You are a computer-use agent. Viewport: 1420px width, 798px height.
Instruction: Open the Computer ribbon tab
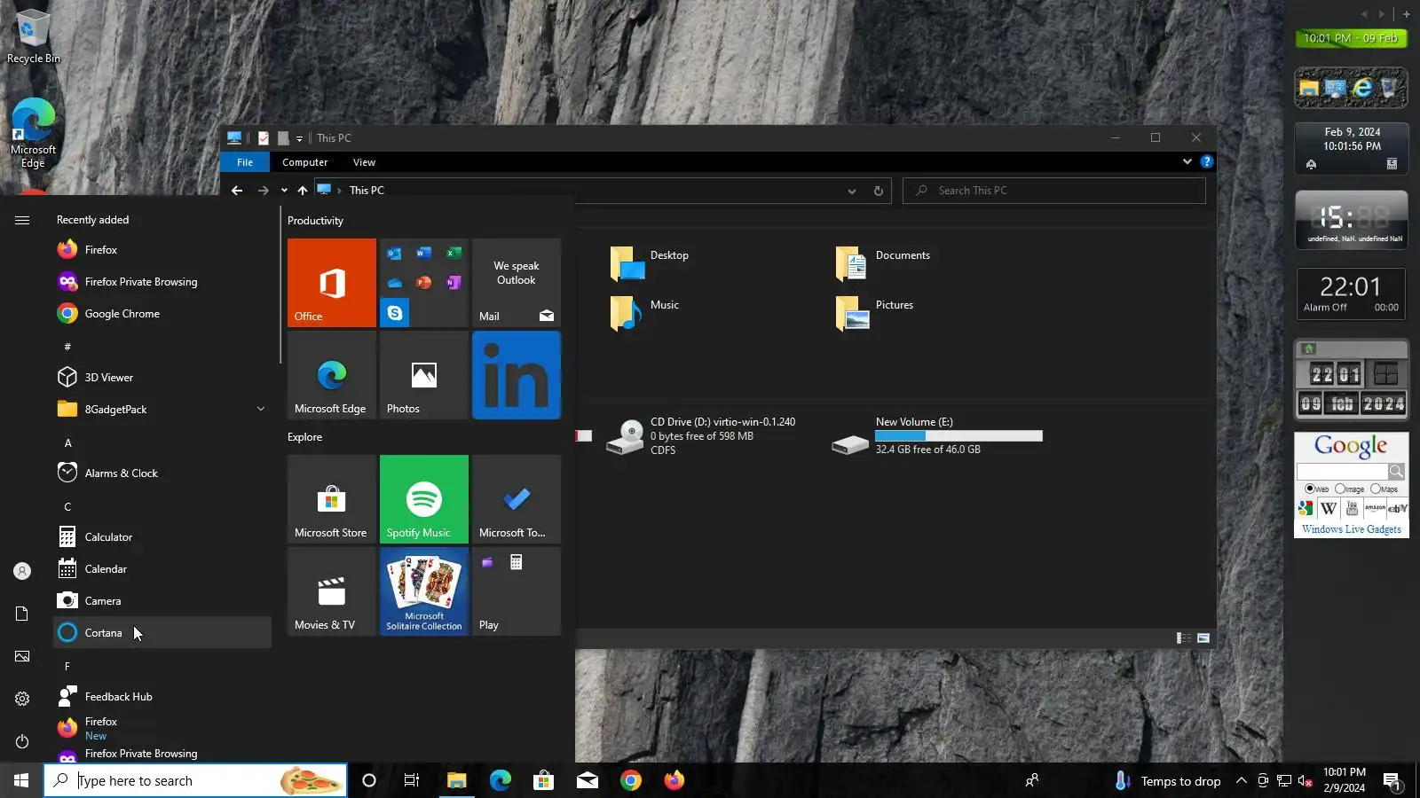(305, 162)
